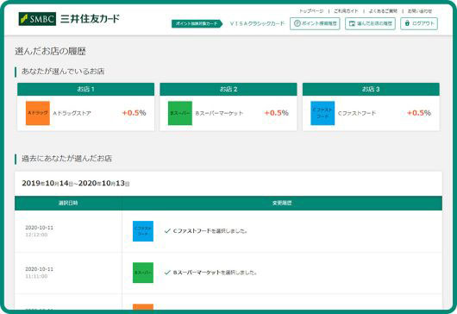Click the lock icon in the ログアウト button
The width and height of the screenshot is (457, 314).
407,23
